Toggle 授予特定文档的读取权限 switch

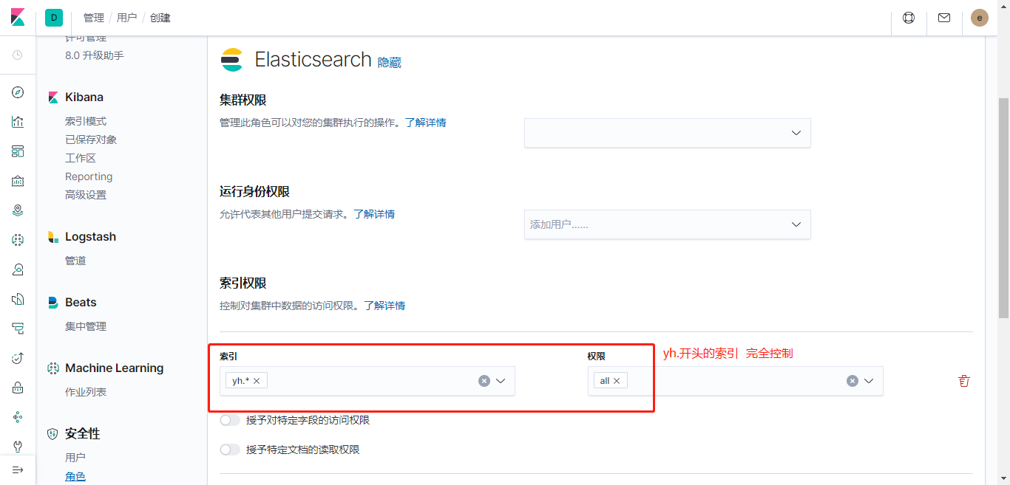tap(230, 450)
